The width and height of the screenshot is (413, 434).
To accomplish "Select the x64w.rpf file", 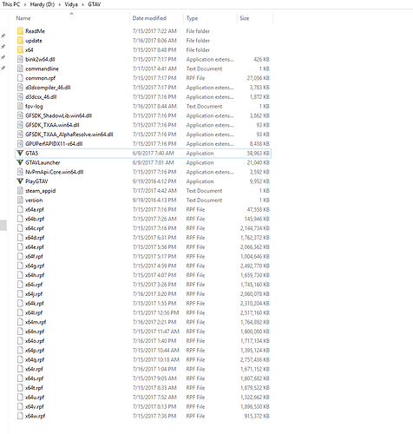I will coord(35,416).
